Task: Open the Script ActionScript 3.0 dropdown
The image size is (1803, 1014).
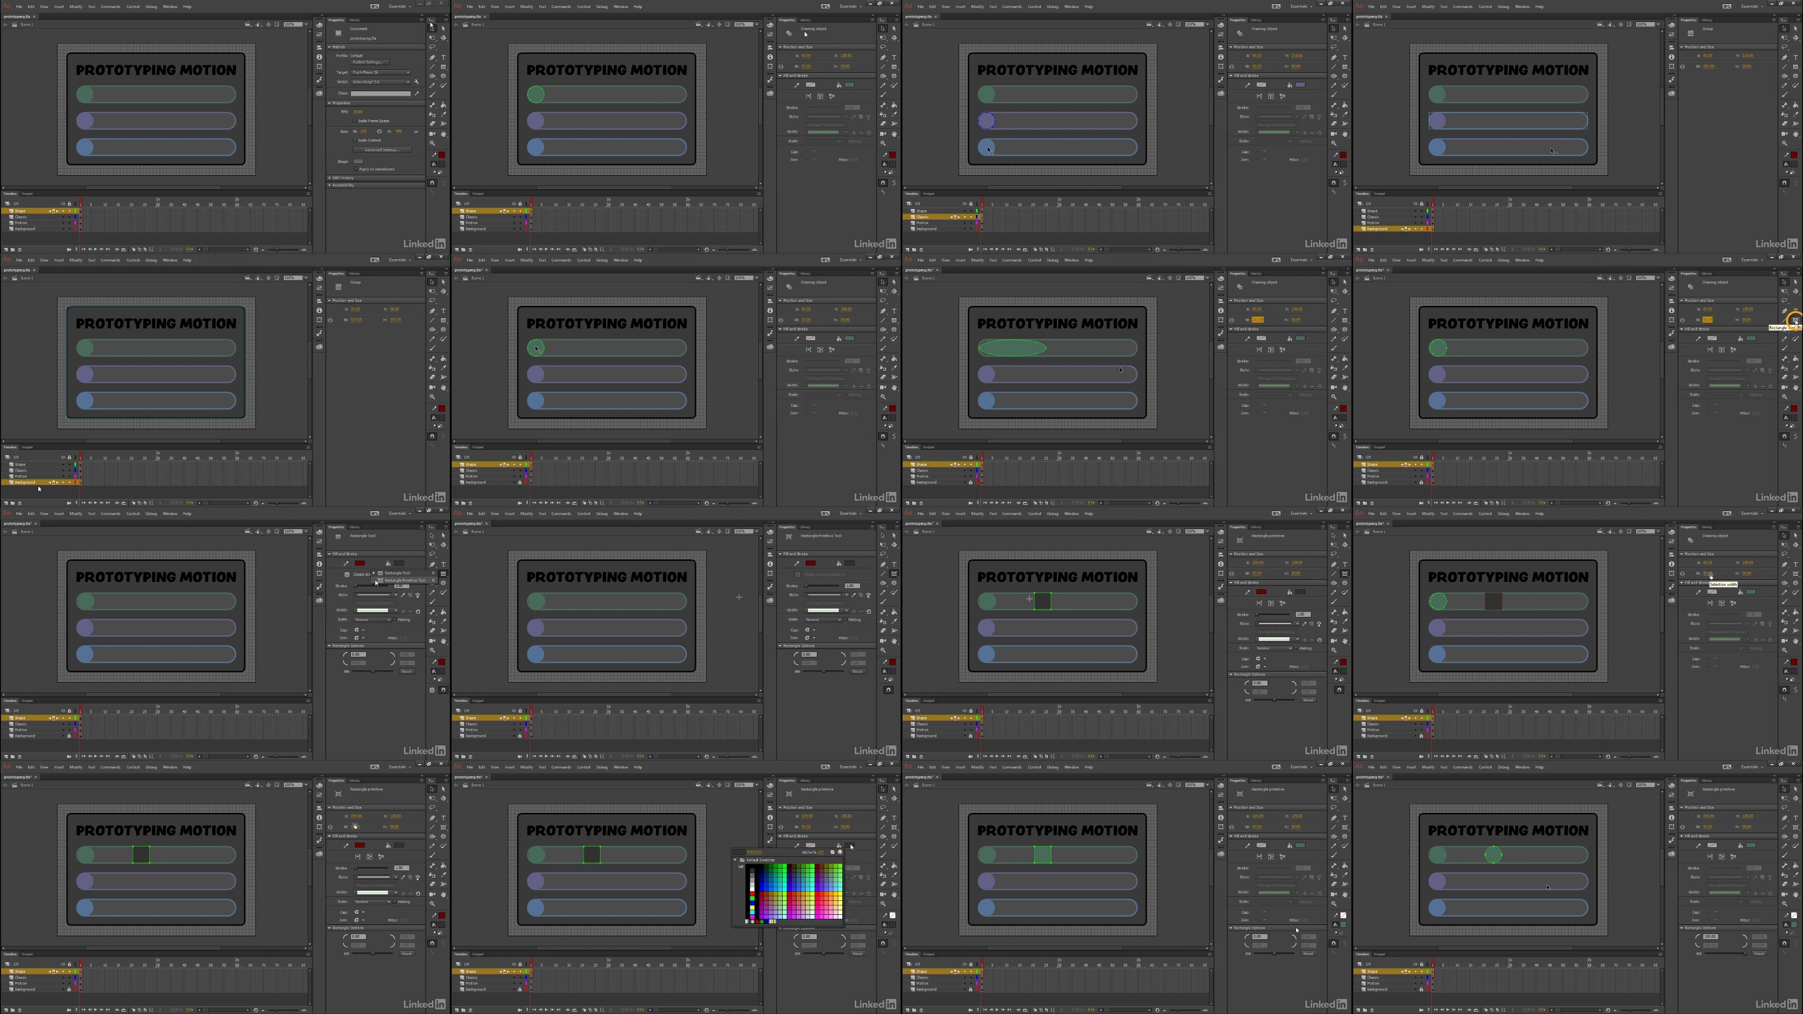Action: tap(381, 83)
